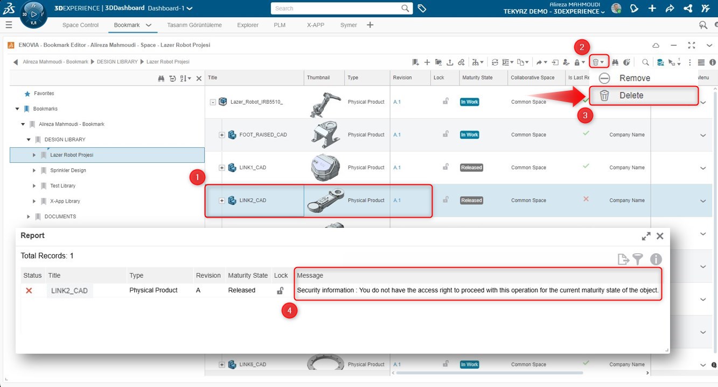Image resolution: width=718 pixels, height=387 pixels.
Task: Toggle lock on LINK1_CAD row
Action: pyautogui.click(x=445, y=167)
